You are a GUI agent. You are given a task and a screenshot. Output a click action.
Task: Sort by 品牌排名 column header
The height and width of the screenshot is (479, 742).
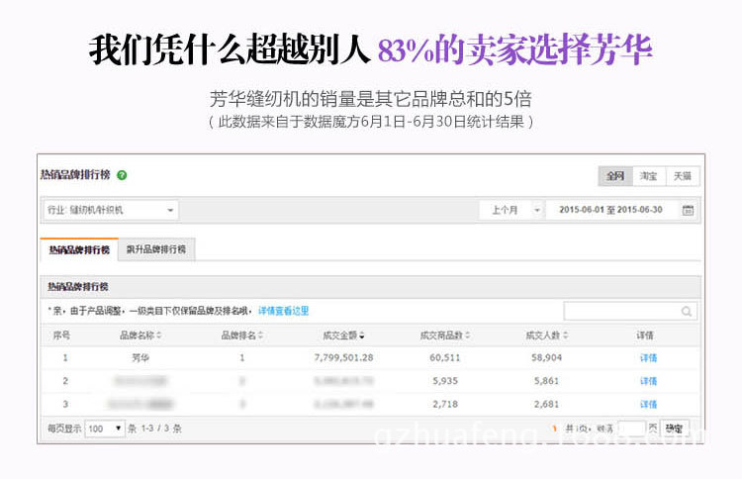point(241,335)
